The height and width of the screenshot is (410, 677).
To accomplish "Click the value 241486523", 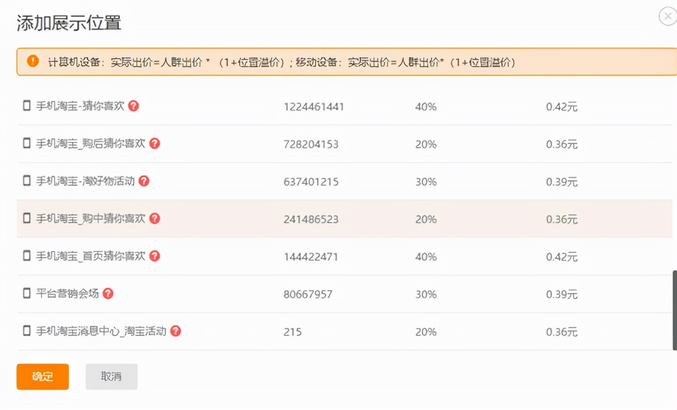I will (311, 219).
